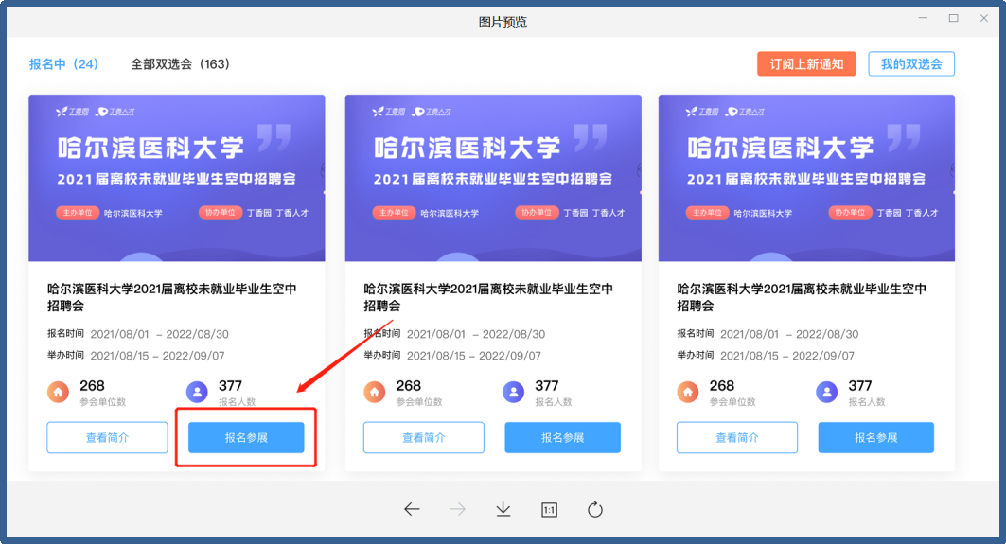Open the middle card's poster thumbnail
The height and width of the screenshot is (545, 1006).
492,180
